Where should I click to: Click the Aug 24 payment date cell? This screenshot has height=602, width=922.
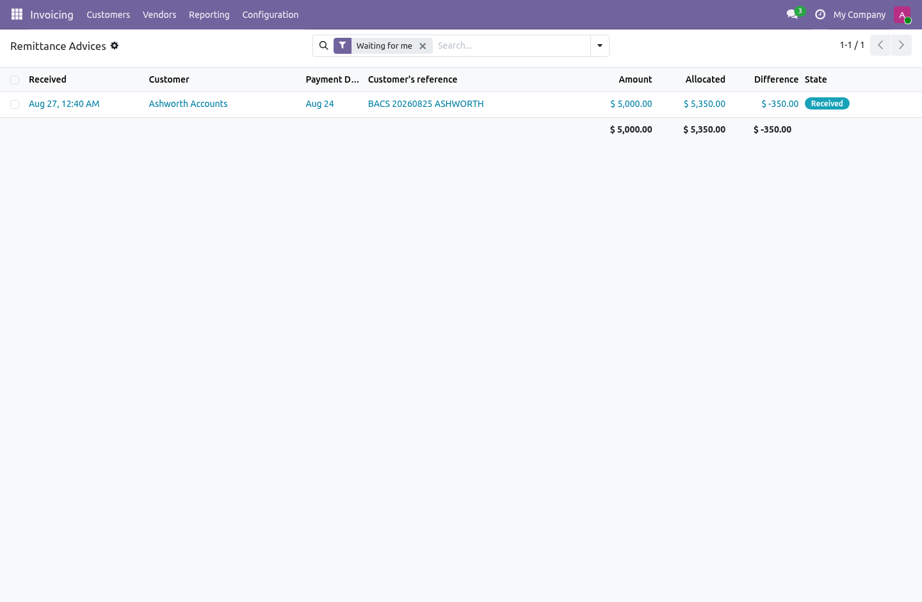click(319, 104)
